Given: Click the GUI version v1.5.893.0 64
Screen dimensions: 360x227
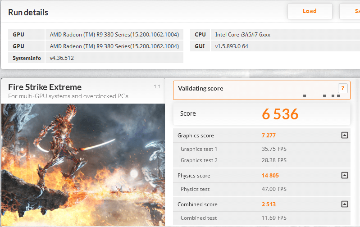Looking at the screenshot, I should coord(232,46).
